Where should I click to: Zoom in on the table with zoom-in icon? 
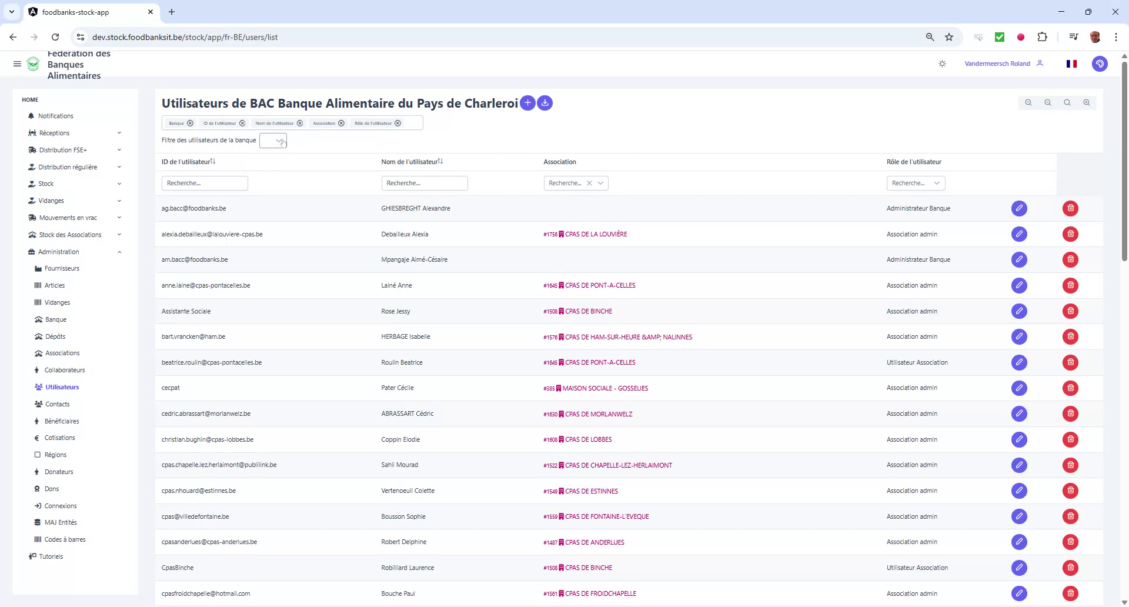coord(1086,102)
